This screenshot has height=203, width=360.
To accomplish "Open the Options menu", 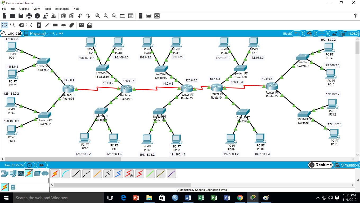I will pos(24,9).
